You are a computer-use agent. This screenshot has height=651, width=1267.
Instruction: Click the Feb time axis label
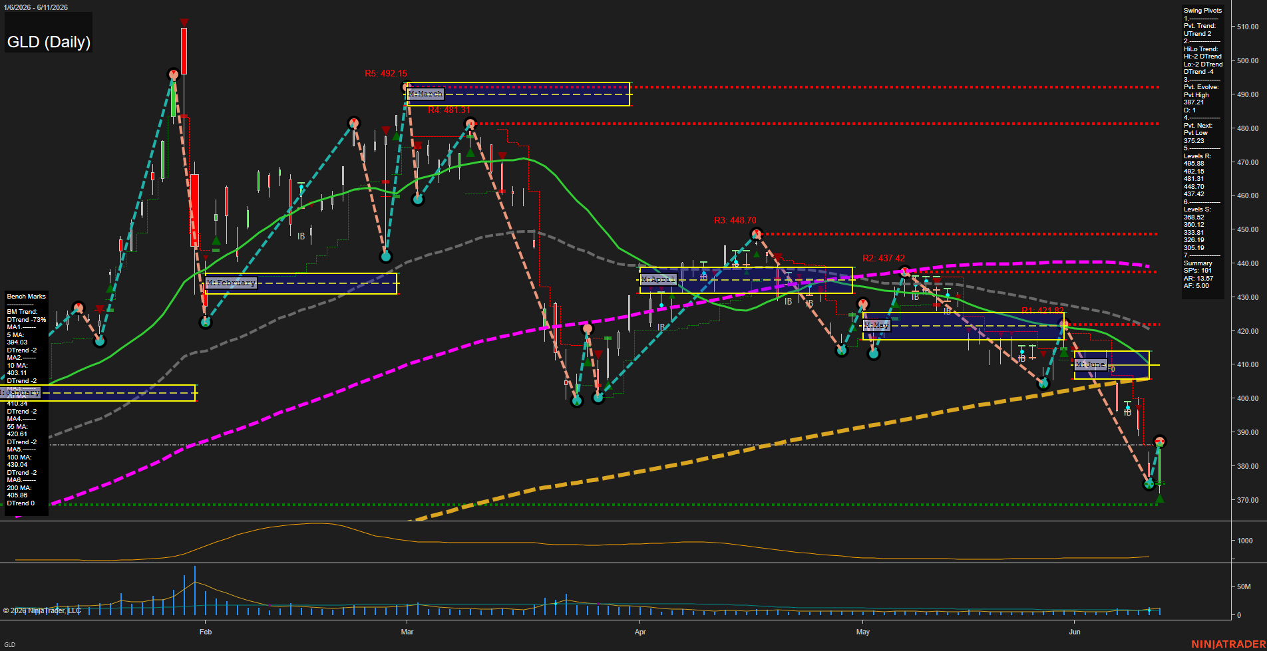point(206,632)
